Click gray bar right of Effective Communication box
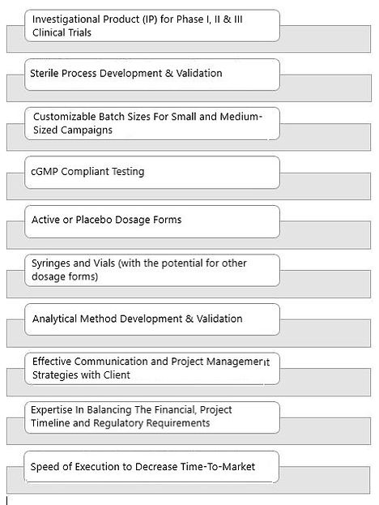Viewport: 379px width, 505px height. (x=326, y=383)
